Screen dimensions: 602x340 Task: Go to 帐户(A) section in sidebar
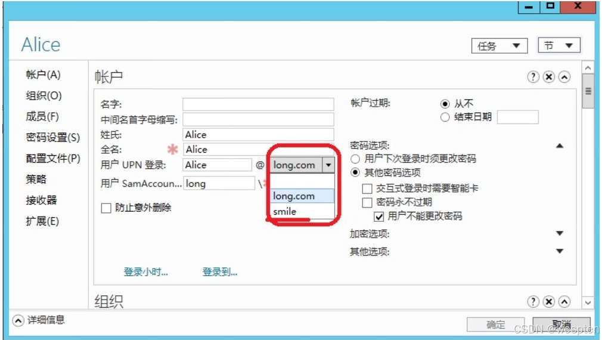click(x=43, y=75)
